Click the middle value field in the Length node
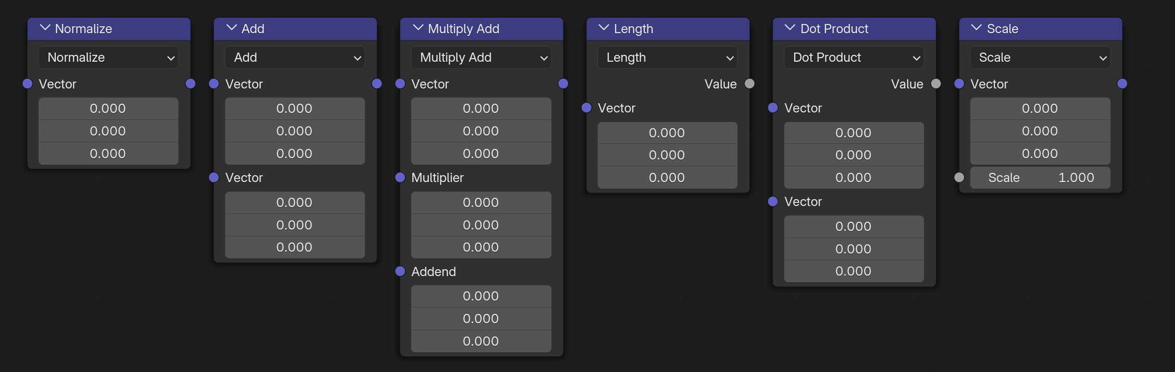 (668, 155)
